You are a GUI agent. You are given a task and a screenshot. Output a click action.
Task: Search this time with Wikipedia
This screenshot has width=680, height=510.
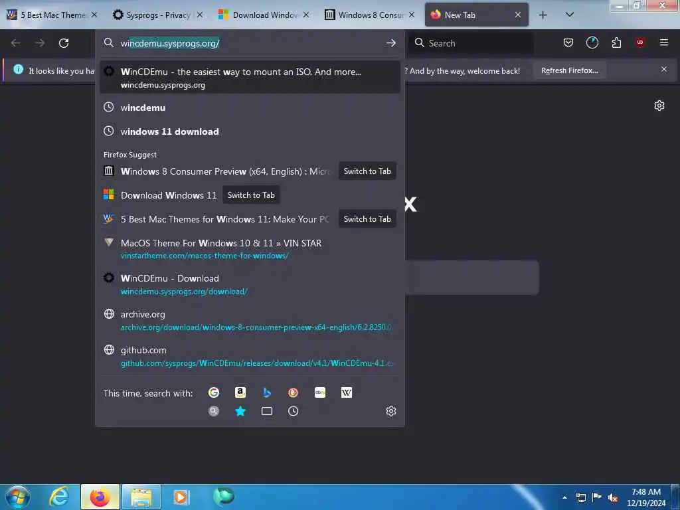pyautogui.click(x=346, y=392)
